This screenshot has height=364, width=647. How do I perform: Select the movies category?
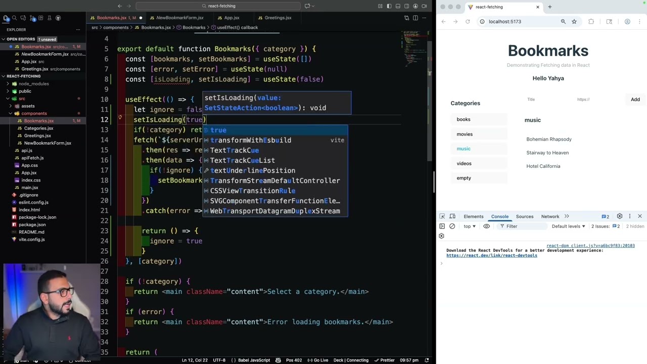point(479,134)
